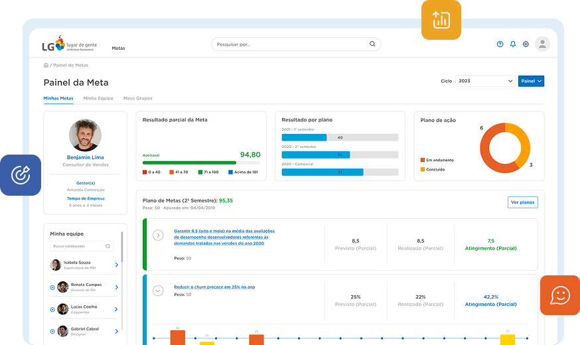Click the user profile avatar icon
Image resolution: width=580 pixels, height=345 pixels.
coord(542,44)
